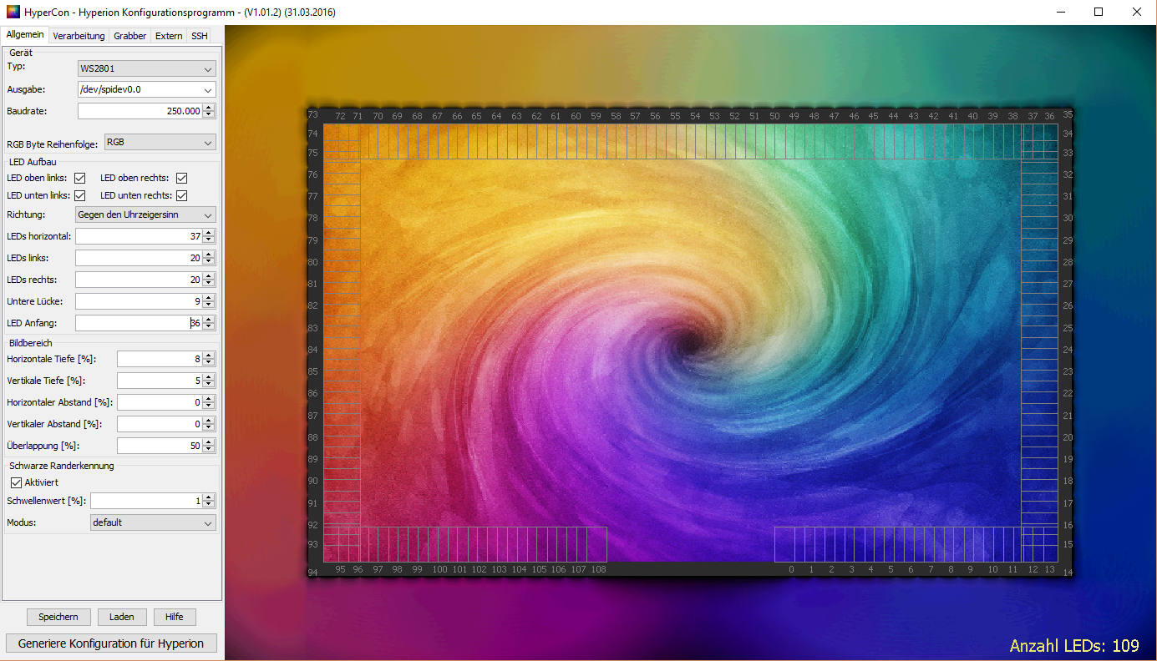Expand the Richtung dropdown
Viewport: 1157px width, 661px height.
(x=145, y=214)
